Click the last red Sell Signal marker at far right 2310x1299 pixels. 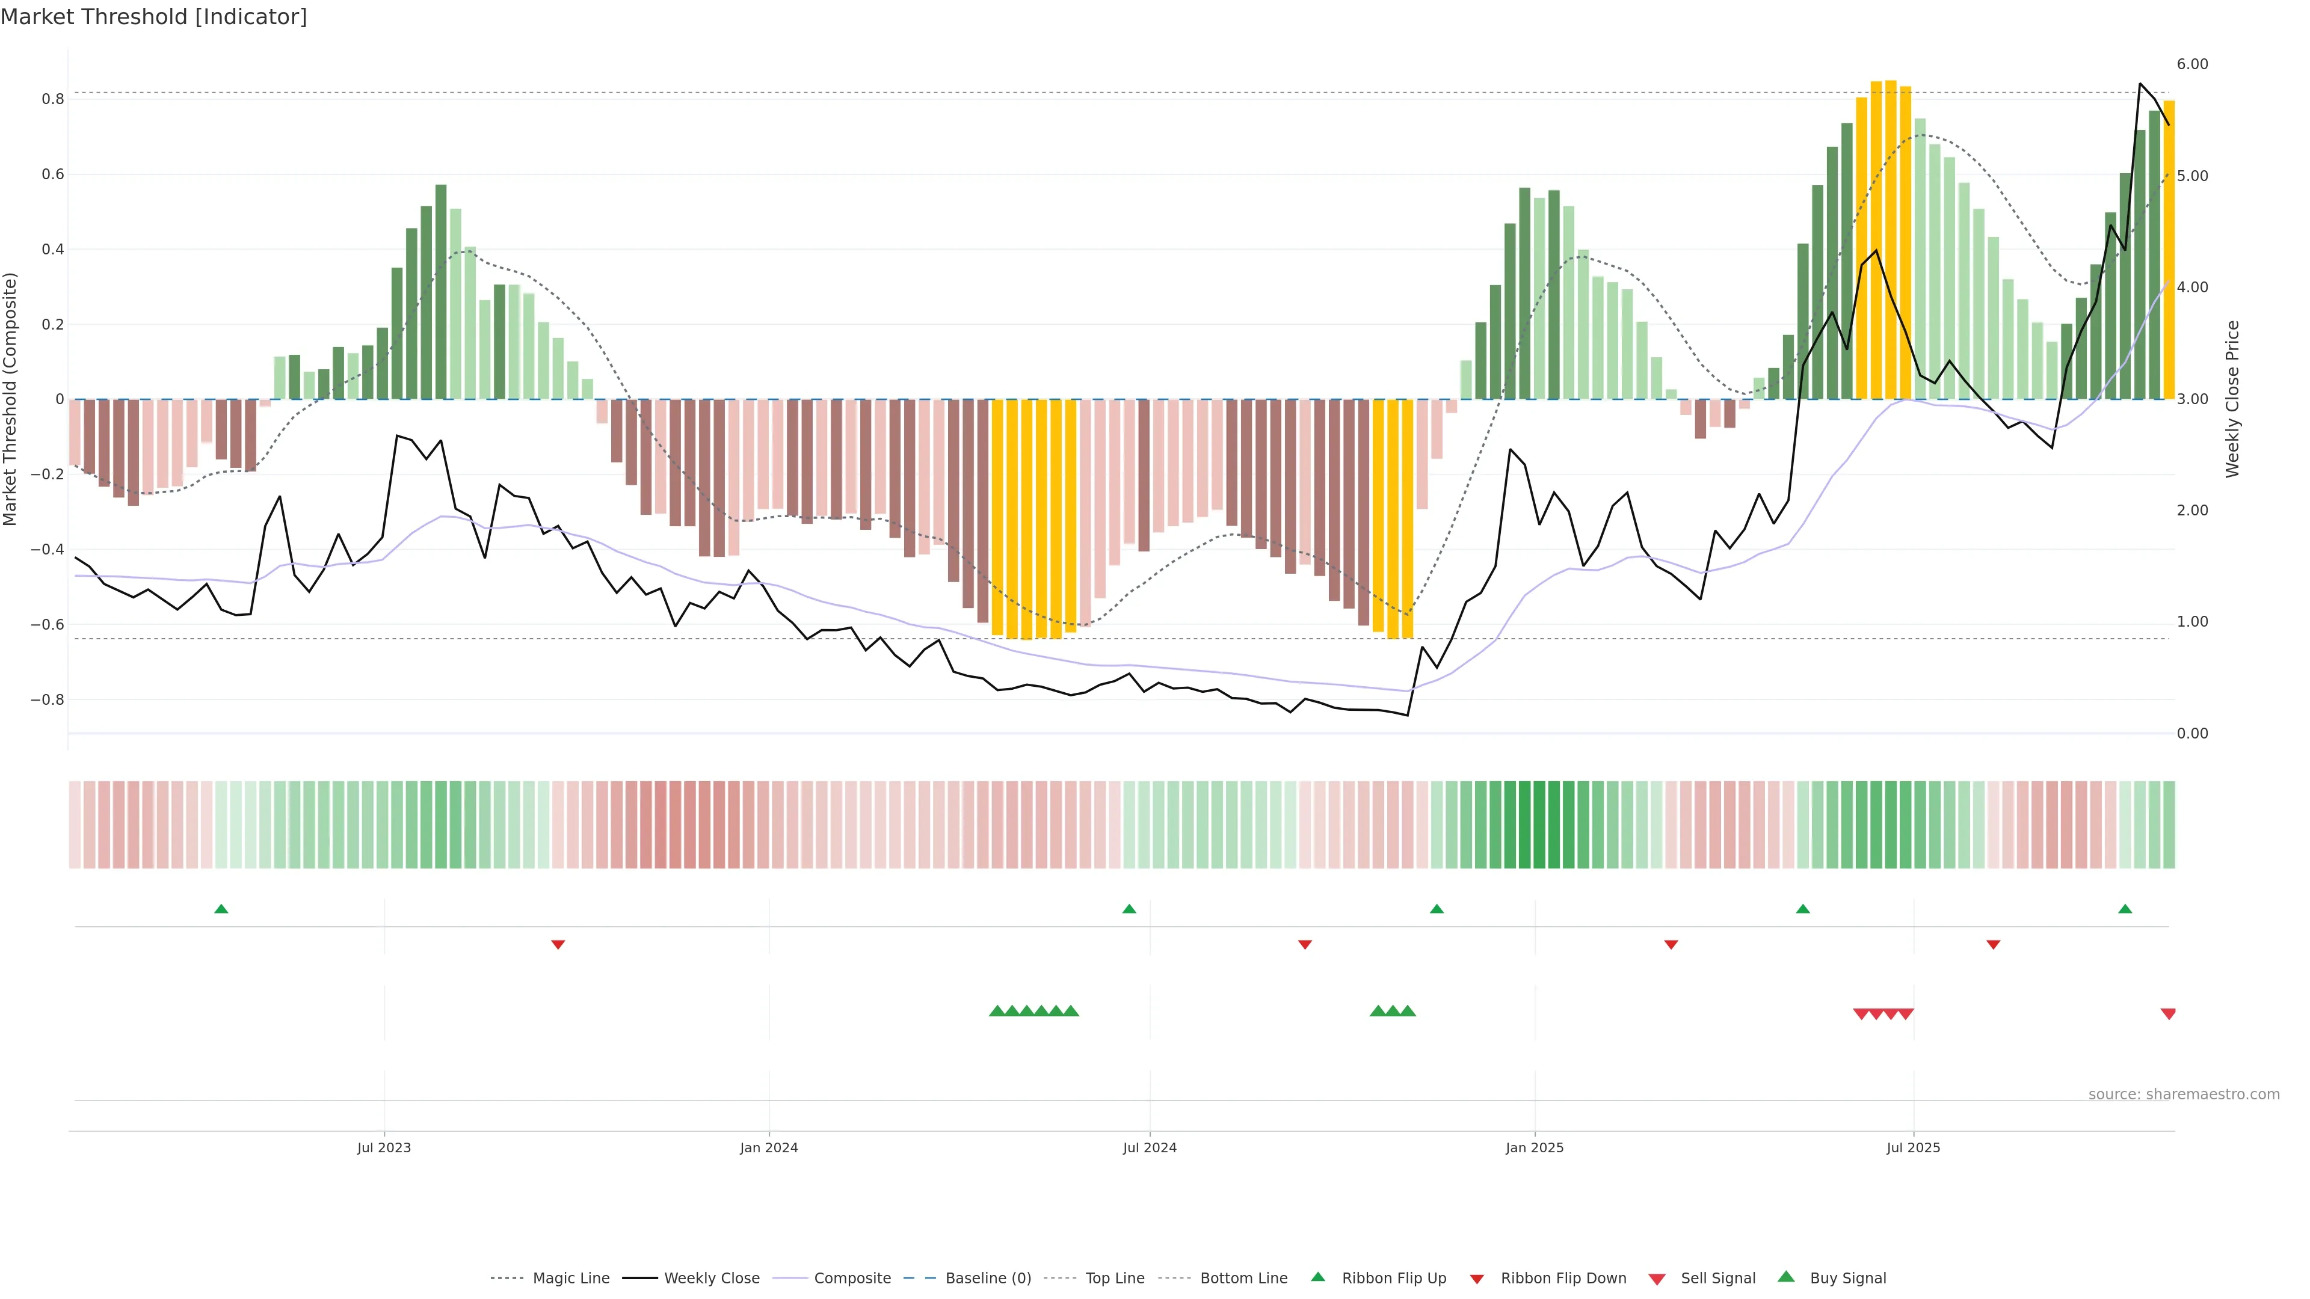pos(2168,1014)
